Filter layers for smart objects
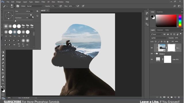184x103 pixels. 178,34
